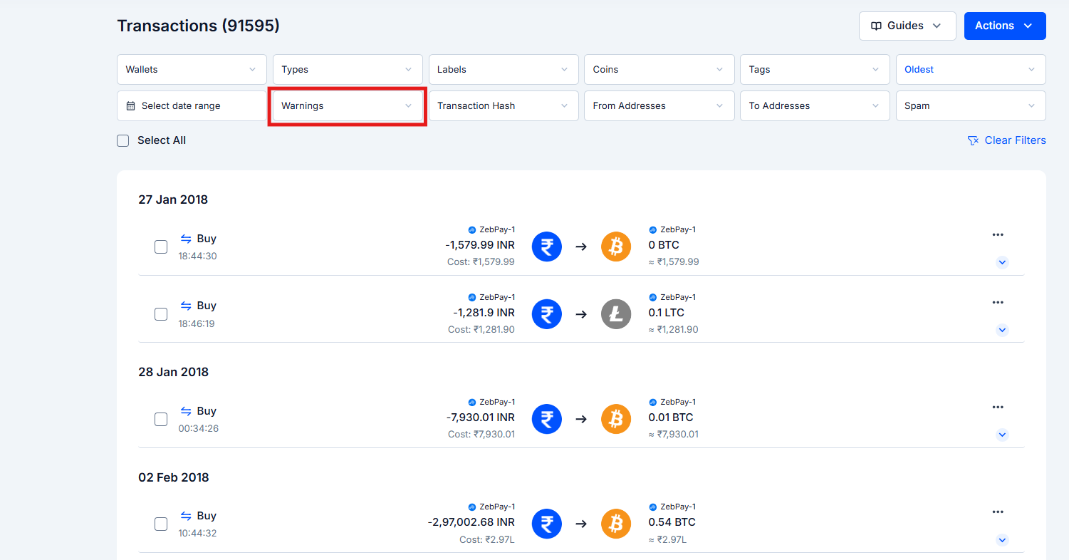Open the Labels filter dropdown
The height and width of the screenshot is (560, 1069).
[504, 69]
